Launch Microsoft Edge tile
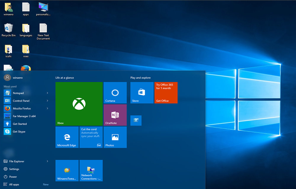Image resolution: width=296 pixels, height=189 pixels. 67,137
